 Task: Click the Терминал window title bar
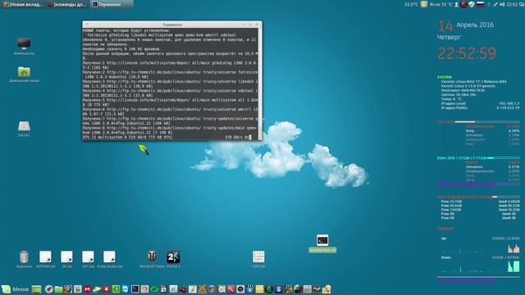click(172, 25)
